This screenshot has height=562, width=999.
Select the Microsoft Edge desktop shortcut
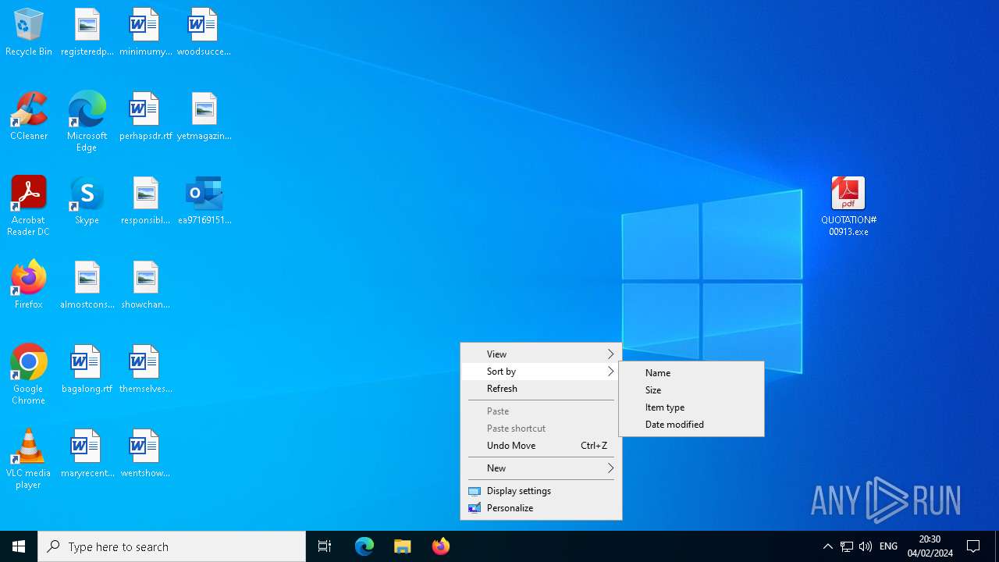click(x=87, y=123)
